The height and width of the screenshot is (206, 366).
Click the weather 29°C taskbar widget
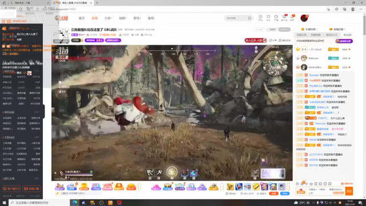point(302,203)
